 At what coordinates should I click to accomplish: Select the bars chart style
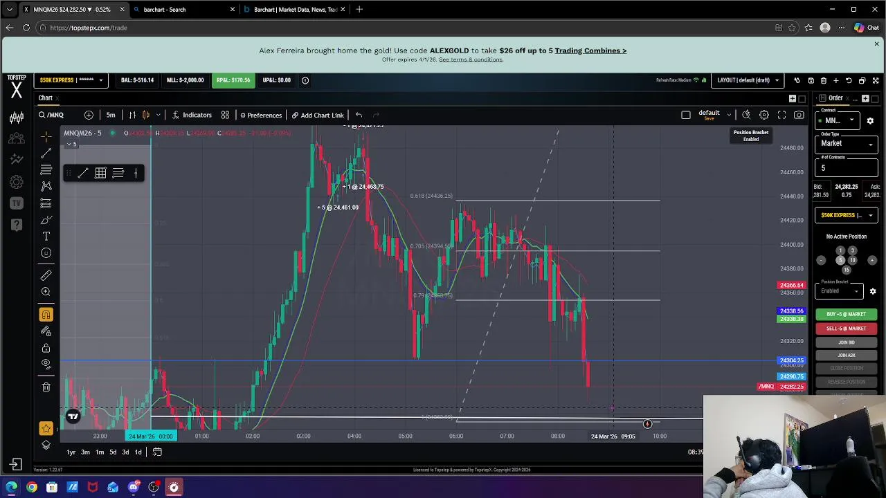pos(132,115)
